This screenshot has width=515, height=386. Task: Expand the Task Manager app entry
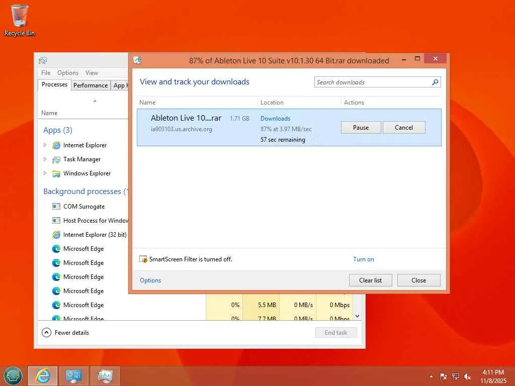[45, 159]
